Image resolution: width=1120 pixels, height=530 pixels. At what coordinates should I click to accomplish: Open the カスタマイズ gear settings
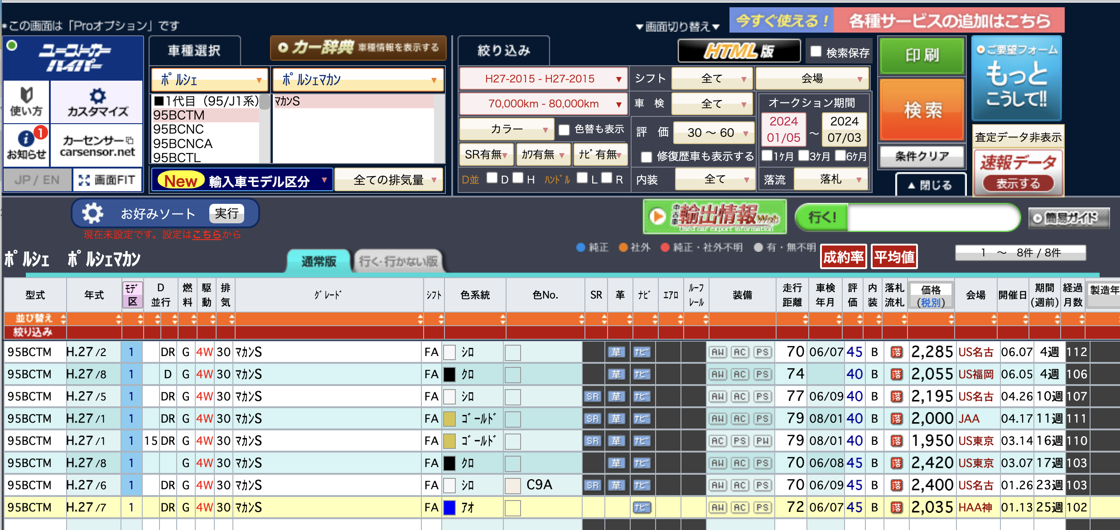(x=97, y=102)
